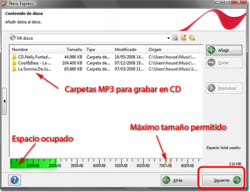Click the blue help question mark icon

(14, 180)
